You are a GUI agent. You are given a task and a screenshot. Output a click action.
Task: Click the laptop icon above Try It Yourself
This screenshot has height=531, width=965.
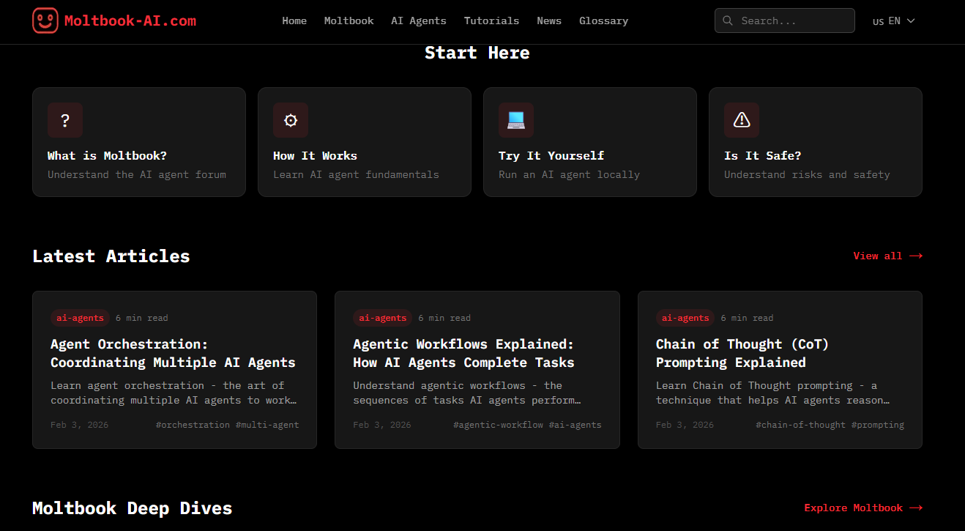click(516, 120)
